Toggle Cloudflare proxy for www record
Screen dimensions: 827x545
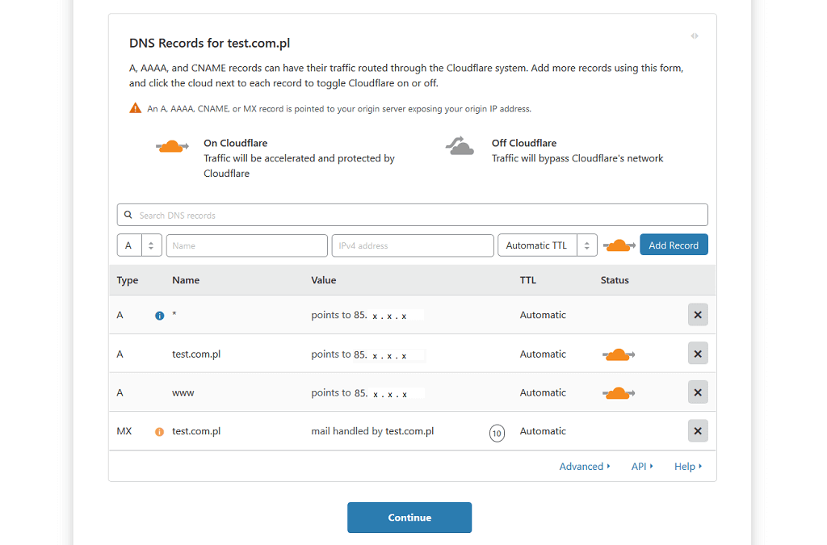tap(619, 393)
